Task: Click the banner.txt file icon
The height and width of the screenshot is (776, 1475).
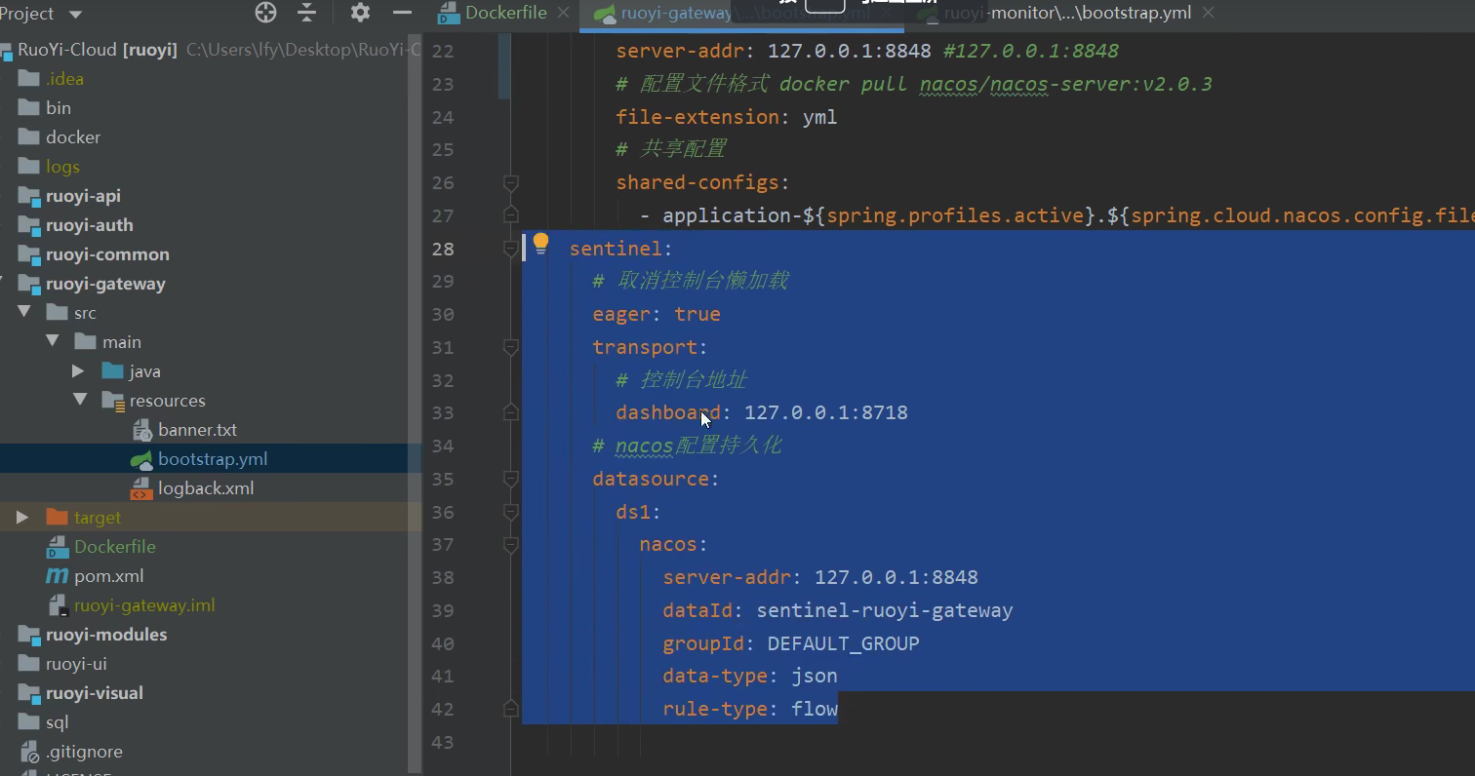Action: click(x=141, y=430)
